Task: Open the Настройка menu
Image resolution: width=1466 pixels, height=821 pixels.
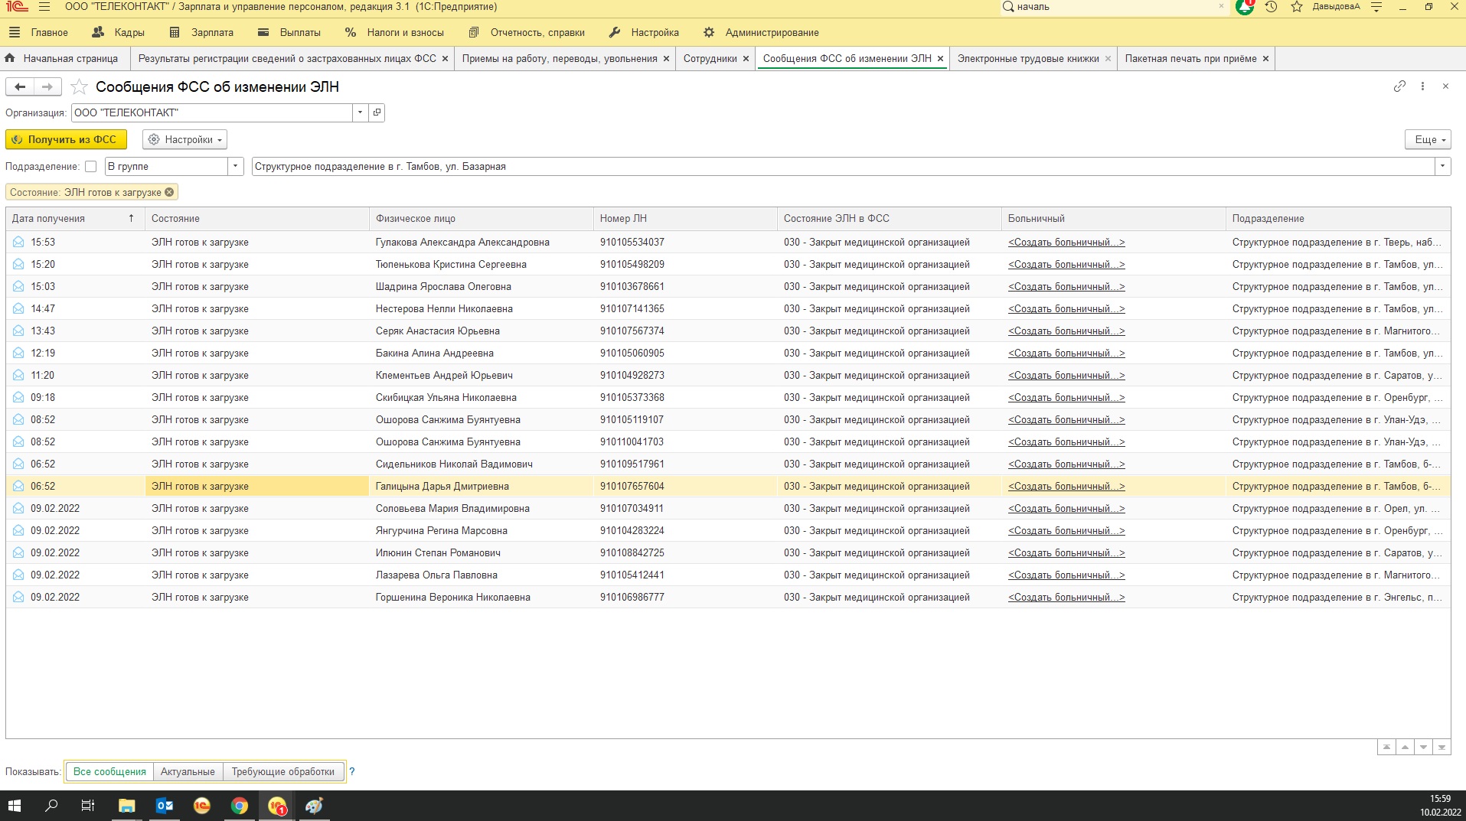Action: coord(645,33)
